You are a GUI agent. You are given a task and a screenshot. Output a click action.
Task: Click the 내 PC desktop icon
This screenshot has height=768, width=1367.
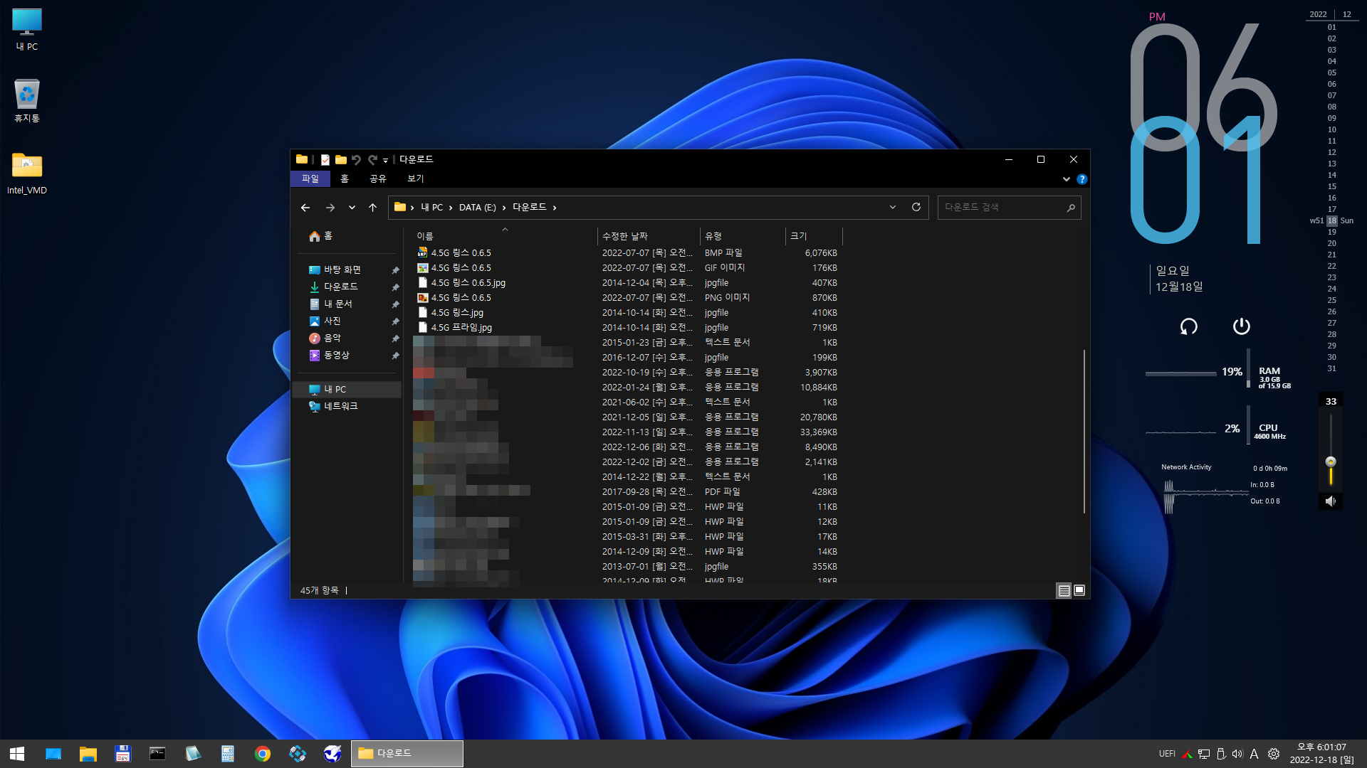click(27, 30)
